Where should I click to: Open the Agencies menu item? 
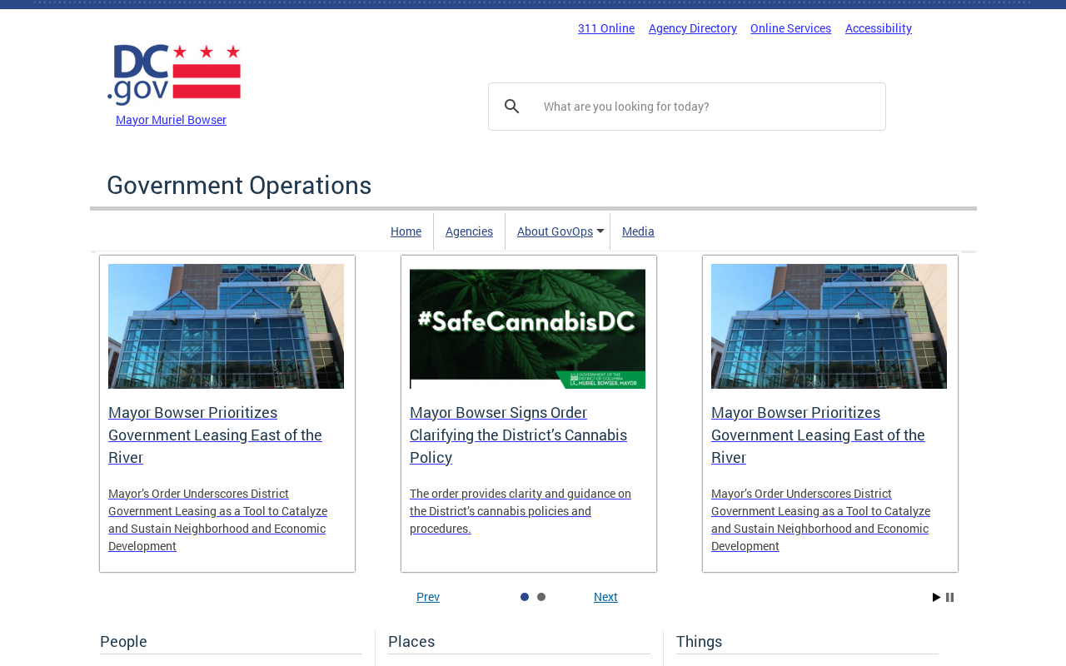tap(469, 231)
